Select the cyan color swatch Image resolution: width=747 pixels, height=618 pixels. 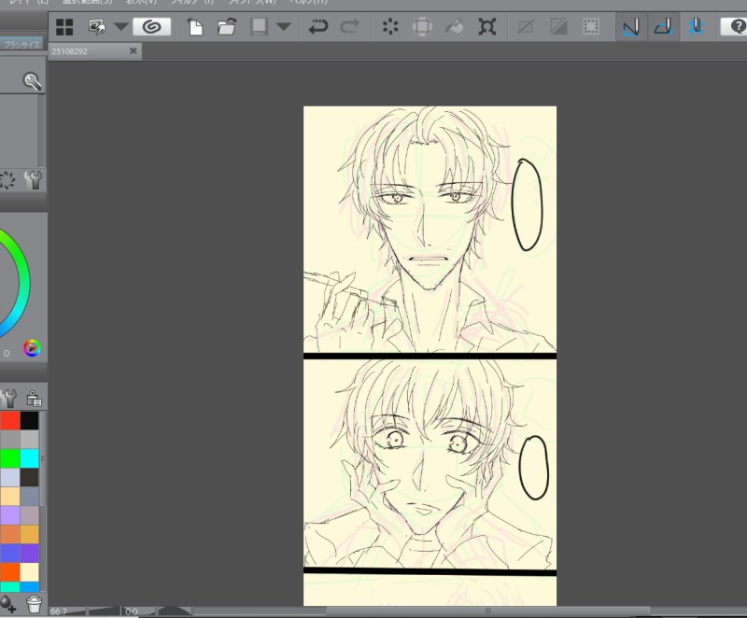[x=29, y=458]
